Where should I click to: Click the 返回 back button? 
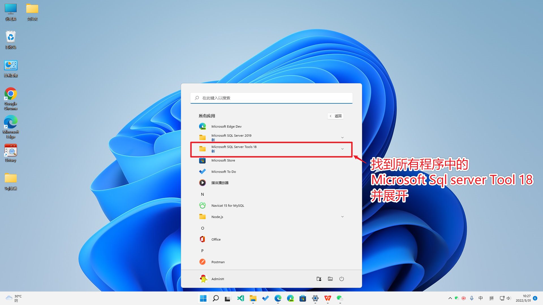335,116
